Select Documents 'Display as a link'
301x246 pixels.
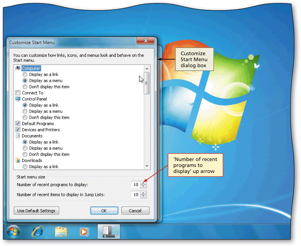25,142
